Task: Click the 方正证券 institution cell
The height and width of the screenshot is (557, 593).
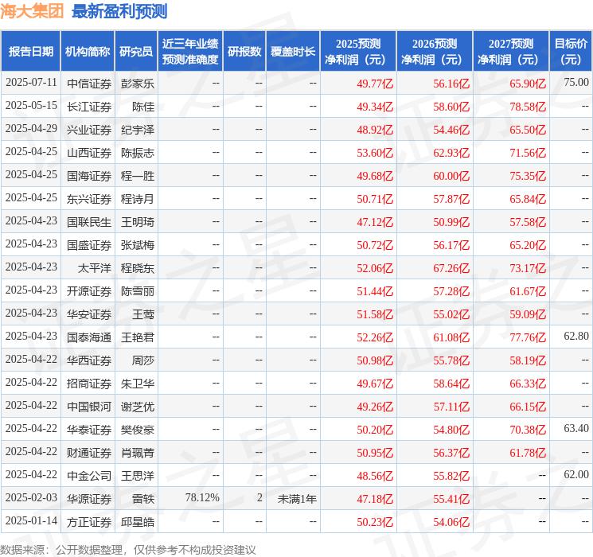Action: (x=89, y=522)
